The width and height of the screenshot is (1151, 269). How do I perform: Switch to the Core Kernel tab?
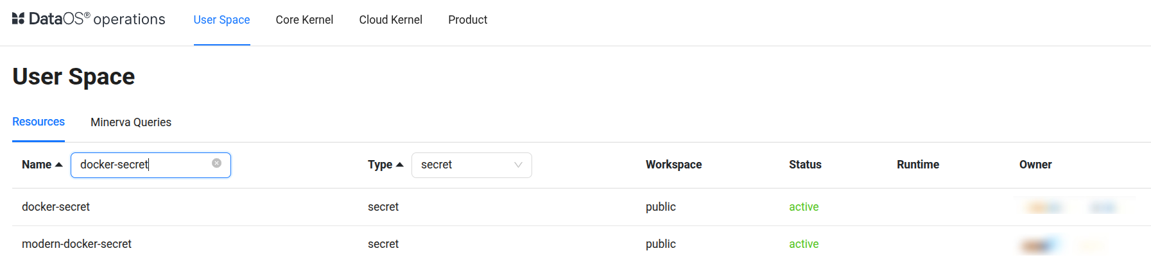click(304, 20)
